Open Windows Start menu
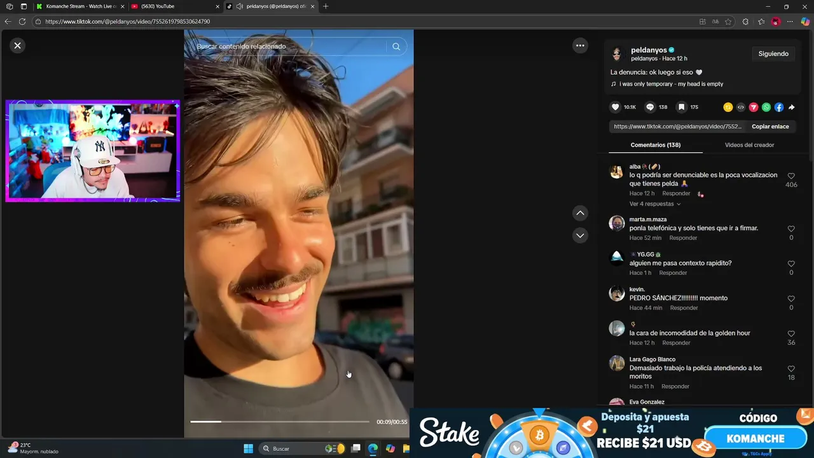This screenshot has height=458, width=814. click(x=249, y=448)
